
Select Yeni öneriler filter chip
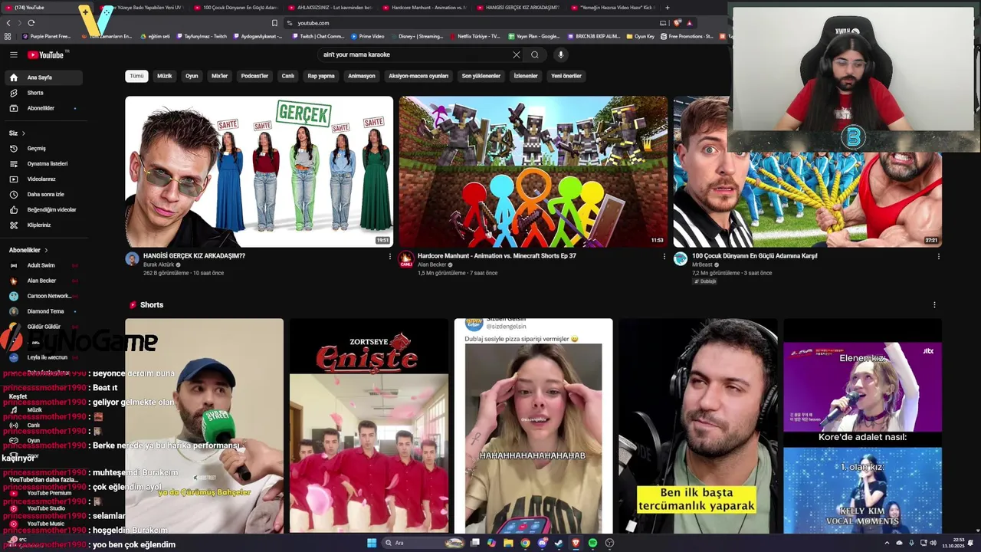pos(566,76)
